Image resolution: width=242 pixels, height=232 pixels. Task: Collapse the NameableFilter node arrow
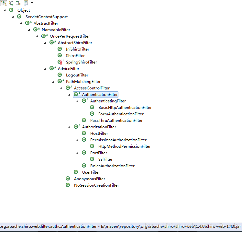coord(29,30)
